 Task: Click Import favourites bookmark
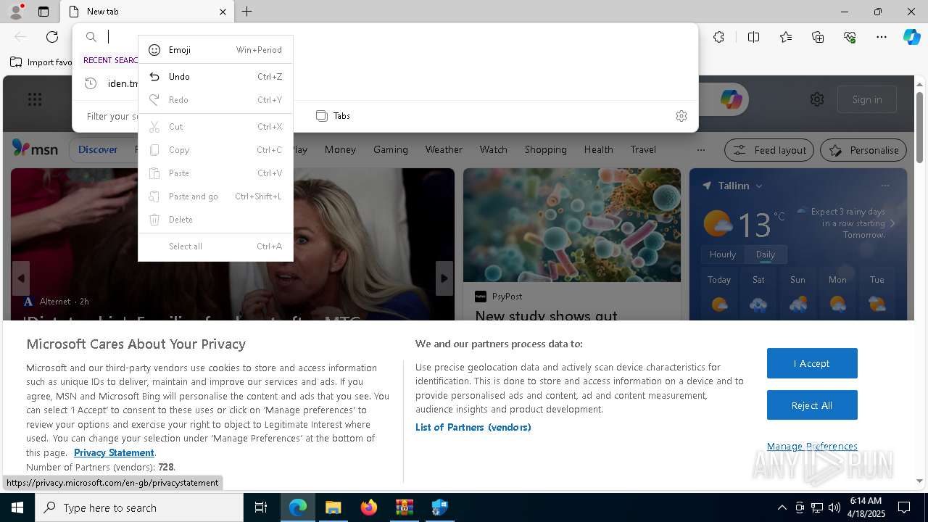41,62
